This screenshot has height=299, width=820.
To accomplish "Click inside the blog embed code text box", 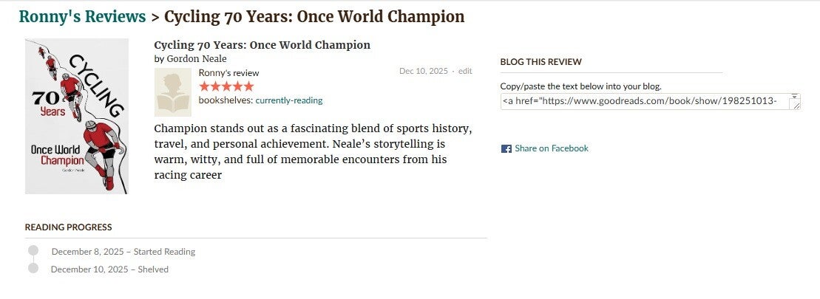I will [643, 101].
